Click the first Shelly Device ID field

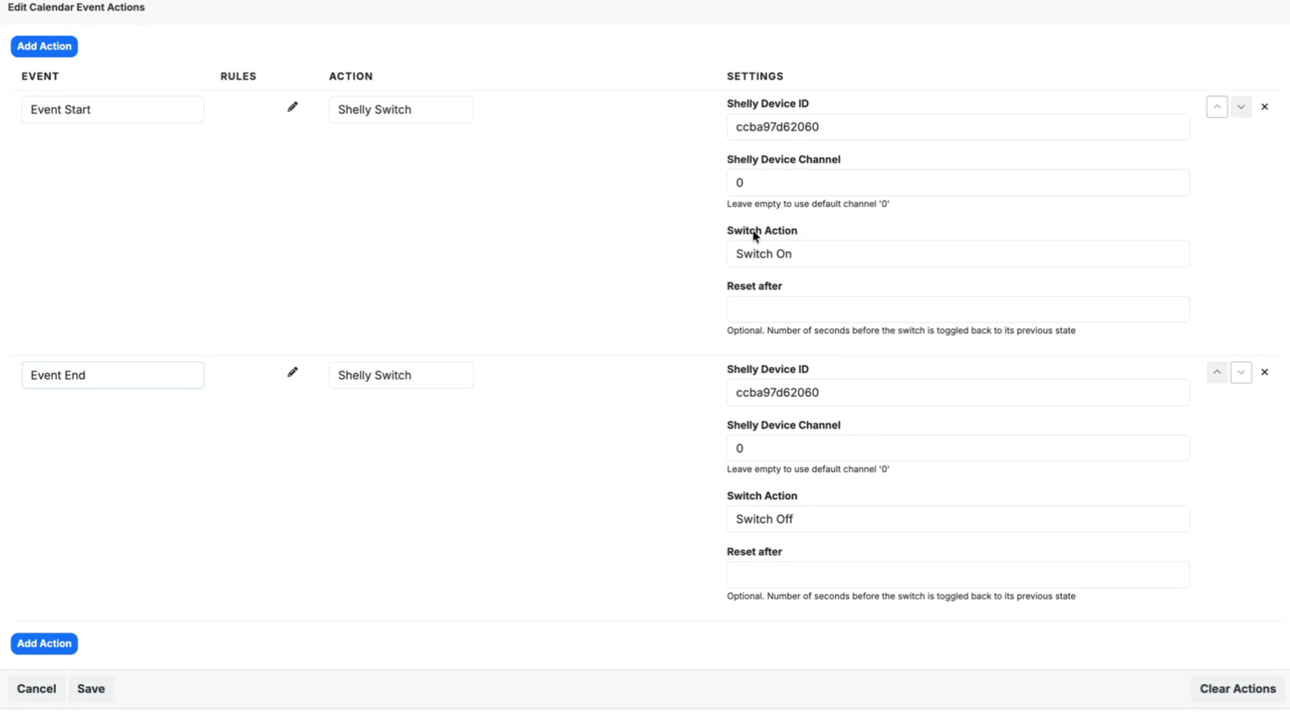coord(957,127)
